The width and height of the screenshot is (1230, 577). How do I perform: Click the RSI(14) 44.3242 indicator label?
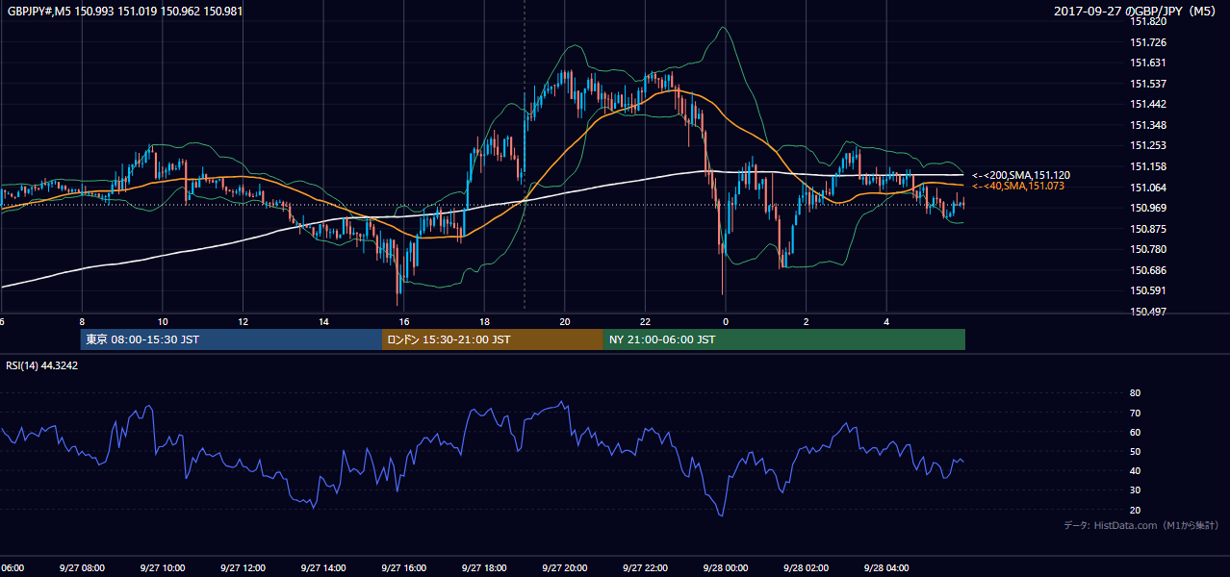point(42,365)
